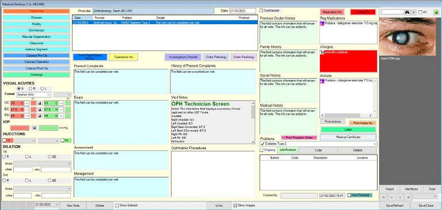This screenshot has width=442, height=210.
Task: Click the Medical Certificate button
Action: (348, 137)
